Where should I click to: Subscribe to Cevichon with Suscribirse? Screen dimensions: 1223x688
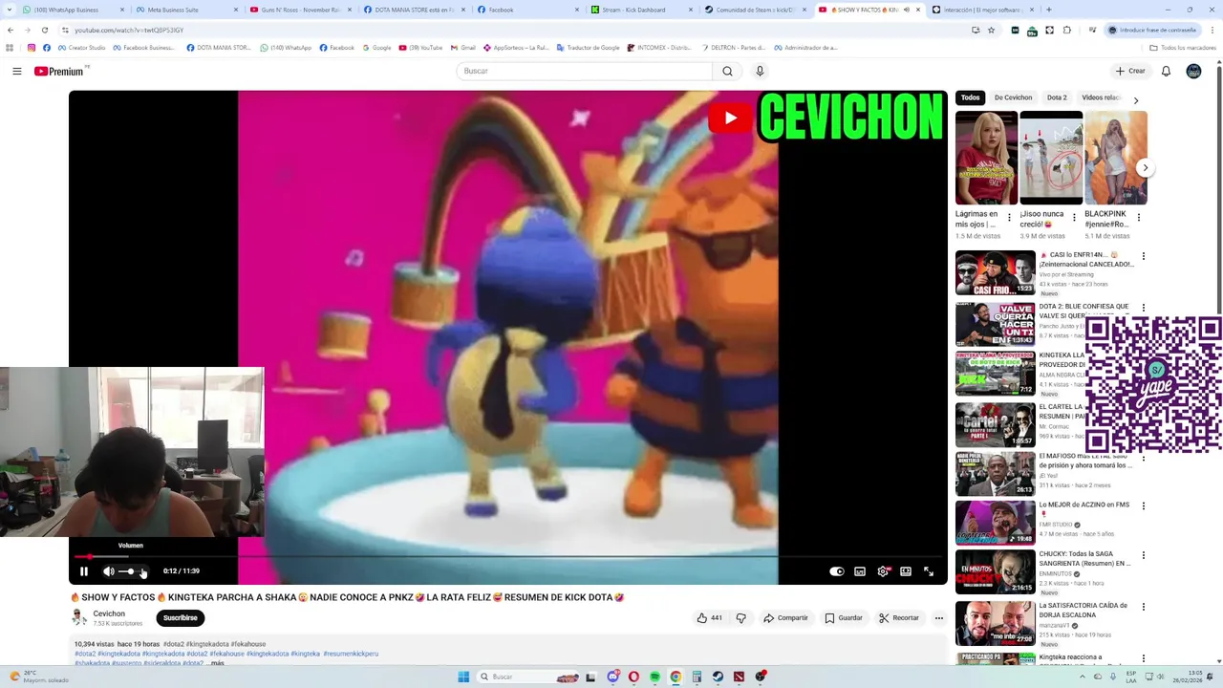coord(180,618)
